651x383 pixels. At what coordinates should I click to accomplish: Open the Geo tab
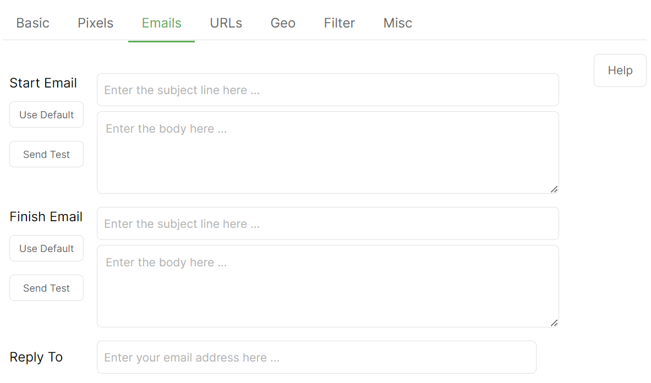click(x=283, y=23)
